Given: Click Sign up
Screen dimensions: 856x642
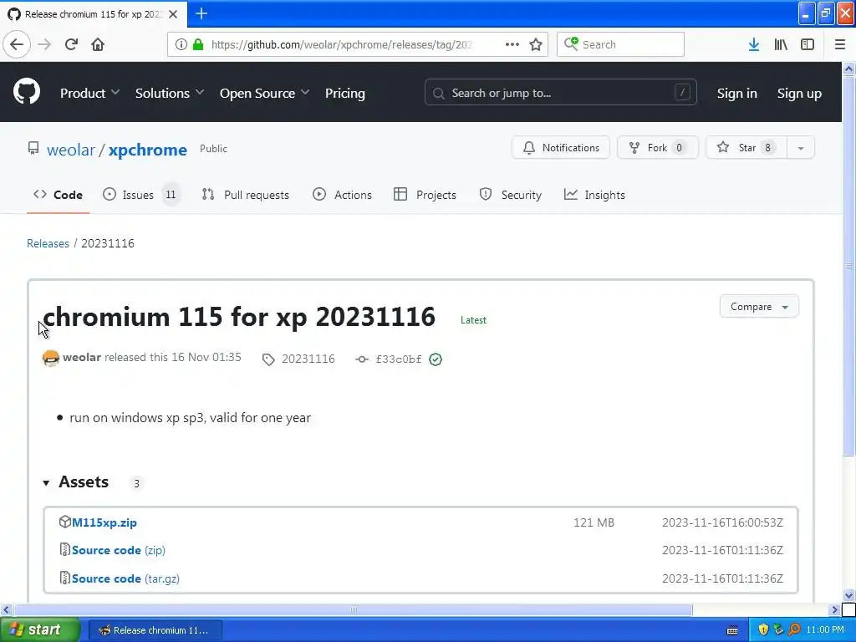Looking at the screenshot, I should 799,94.
